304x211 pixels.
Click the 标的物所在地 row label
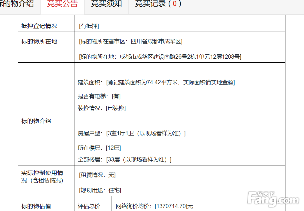click(39, 41)
